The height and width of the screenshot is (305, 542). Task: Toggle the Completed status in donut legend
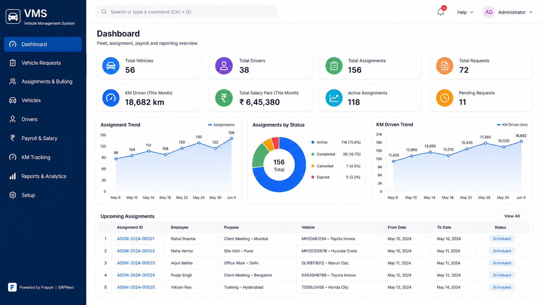(x=323, y=154)
